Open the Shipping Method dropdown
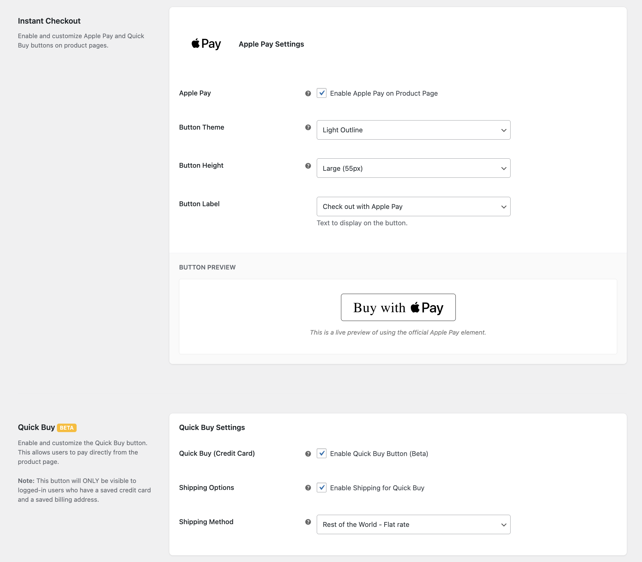The height and width of the screenshot is (562, 642). click(413, 524)
